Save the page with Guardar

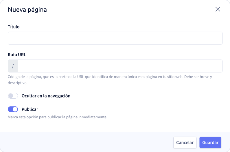pos(210,142)
